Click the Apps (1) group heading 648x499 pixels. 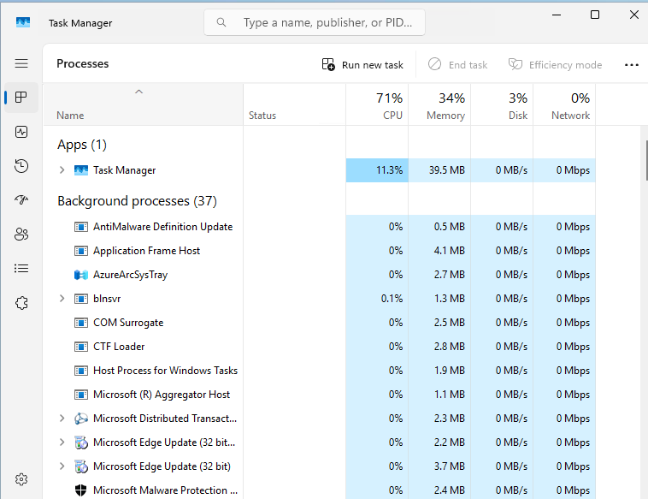tap(82, 145)
